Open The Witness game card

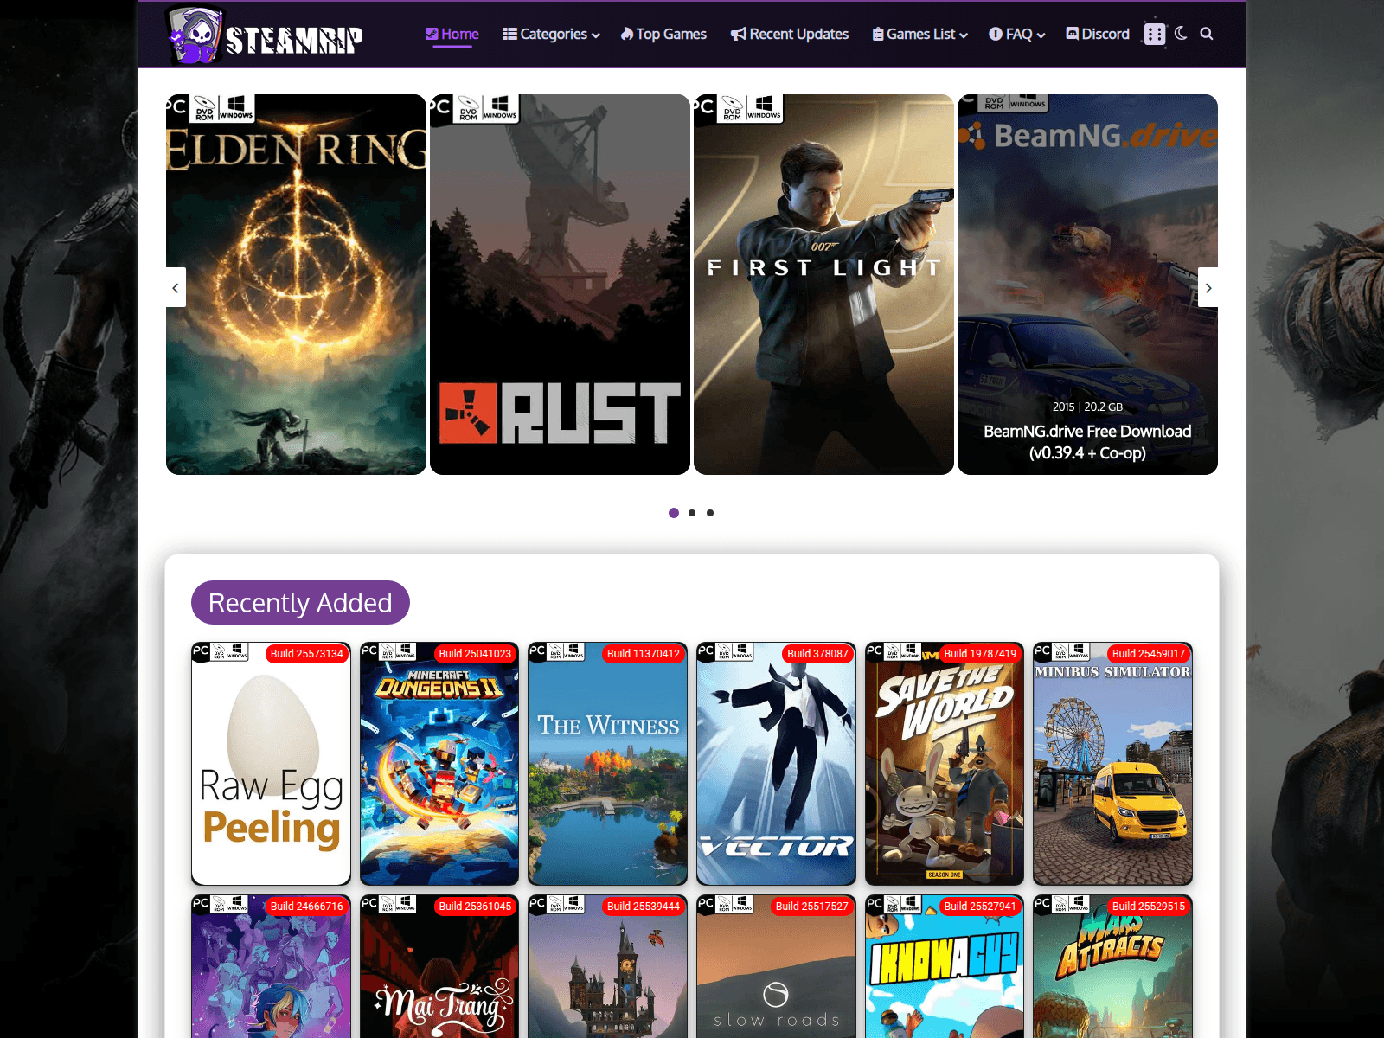608,764
